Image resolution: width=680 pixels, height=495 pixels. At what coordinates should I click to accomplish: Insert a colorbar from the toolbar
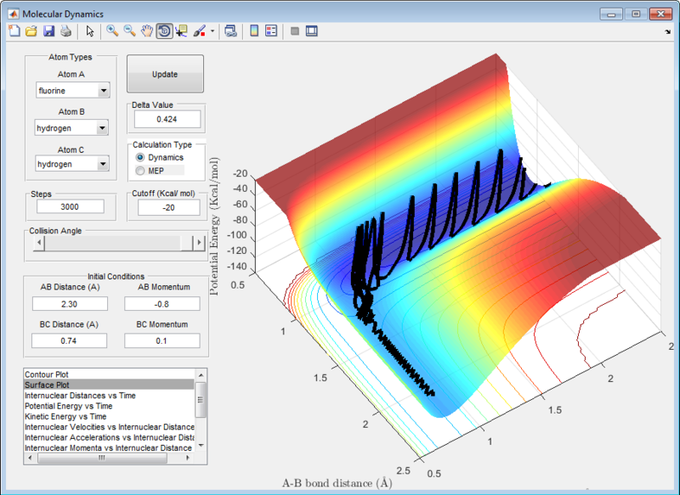[253, 31]
